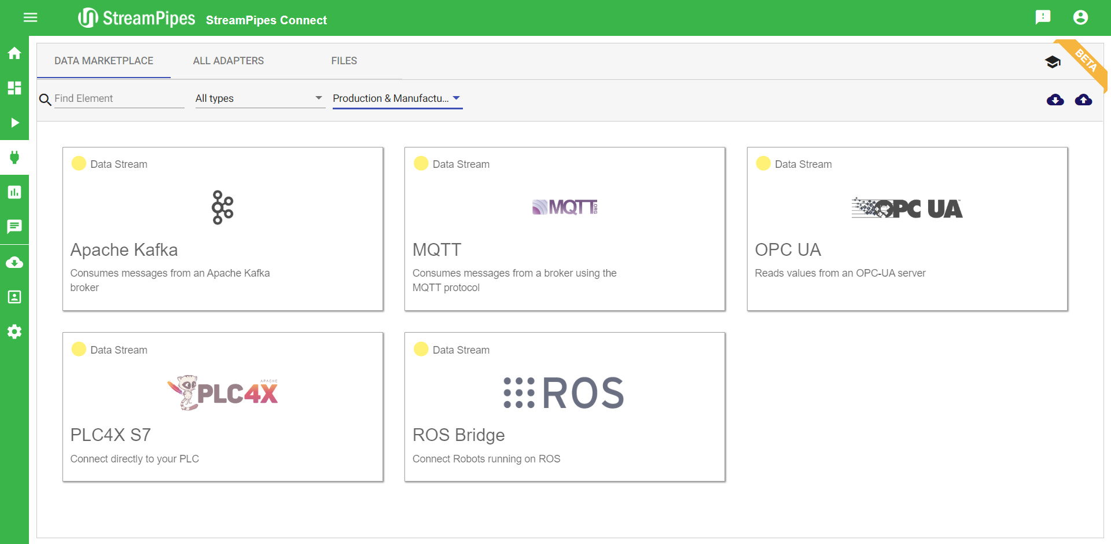Open the Pipeline Editor dashboard grid icon
1111x544 pixels.
point(14,88)
